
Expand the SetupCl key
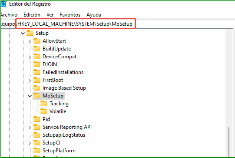click(x=30, y=143)
